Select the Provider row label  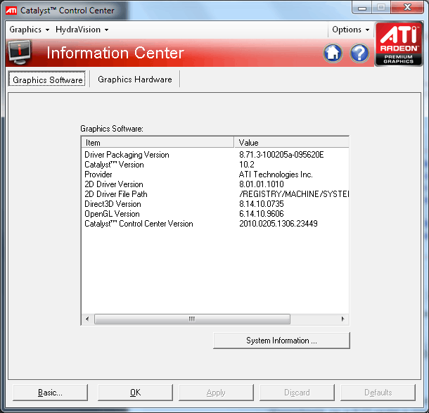[x=98, y=174]
